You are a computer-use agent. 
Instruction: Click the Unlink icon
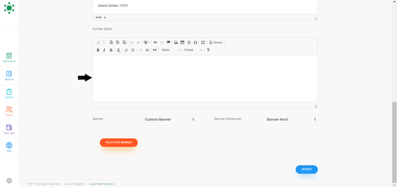tap(162, 43)
